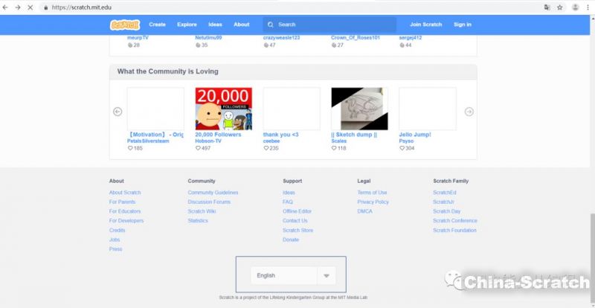Viewport: 595px width, 308px height.
Task: Open the English language dropdown
Action: coord(283,275)
